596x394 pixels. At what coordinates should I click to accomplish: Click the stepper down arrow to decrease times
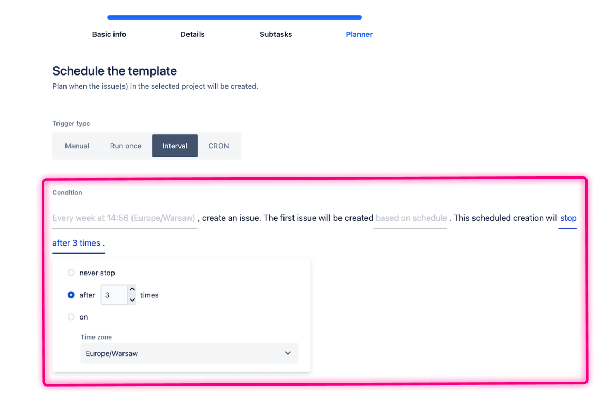point(131,299)
